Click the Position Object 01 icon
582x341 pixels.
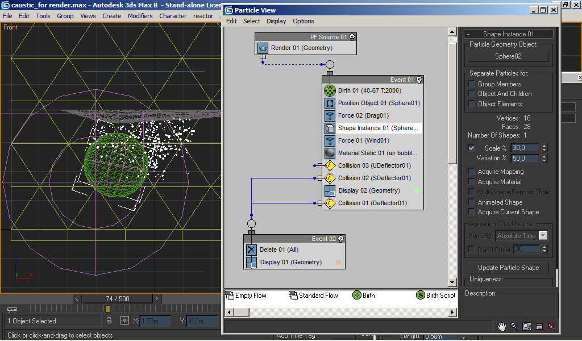(330, 103)
